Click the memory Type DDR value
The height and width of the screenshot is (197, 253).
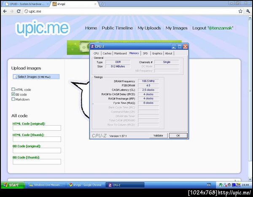click(x=118, y=62)
